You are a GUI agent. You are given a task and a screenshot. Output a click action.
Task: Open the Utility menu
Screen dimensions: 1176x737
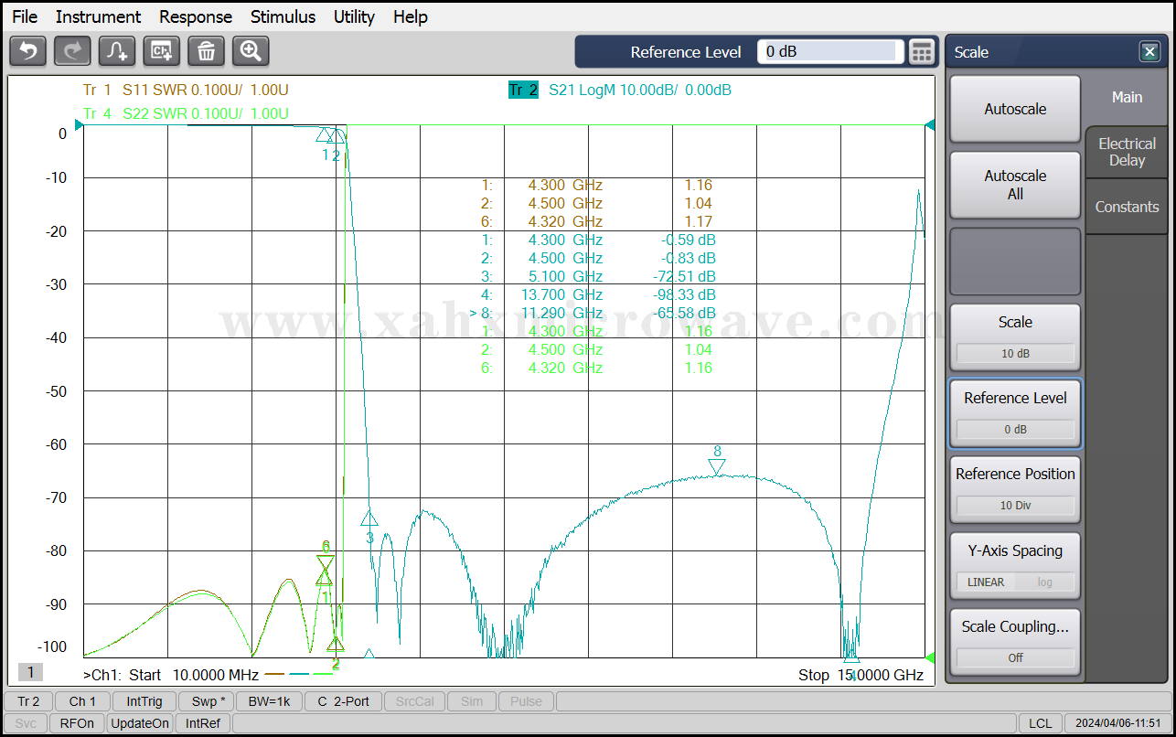coord(354,16)
